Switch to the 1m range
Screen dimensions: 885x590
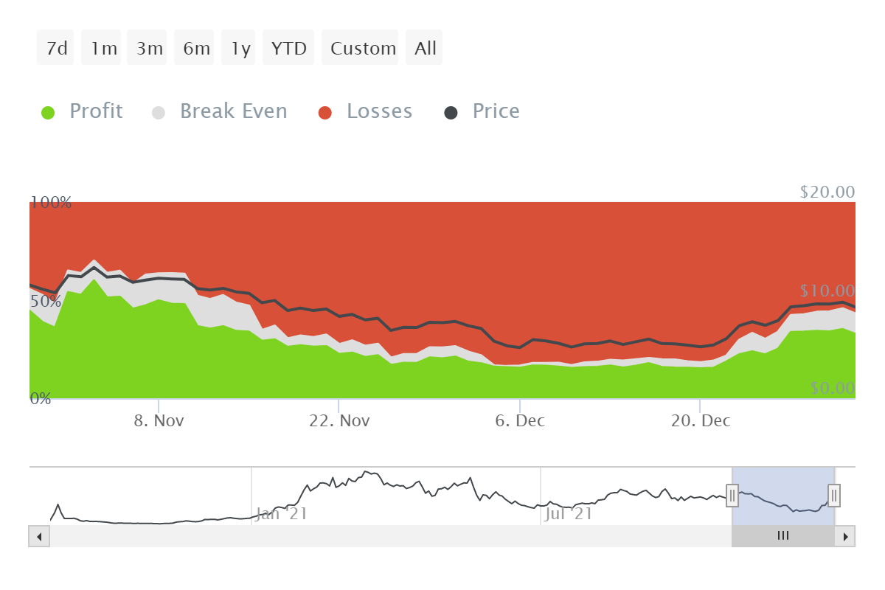click(103, 48)
